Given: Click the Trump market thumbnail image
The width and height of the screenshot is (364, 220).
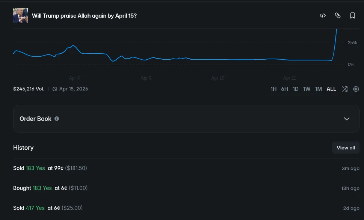Looking at the screenshot, I should [21, 15].
